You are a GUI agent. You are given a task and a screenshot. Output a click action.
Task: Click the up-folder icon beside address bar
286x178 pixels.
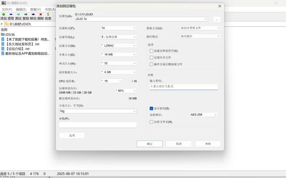[x=2, y=24]
